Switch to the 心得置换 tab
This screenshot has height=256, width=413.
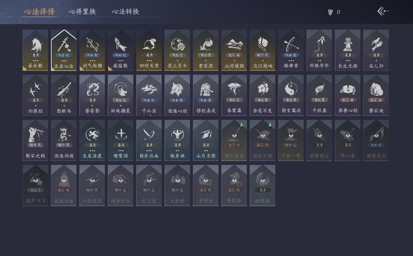click(x=82, y=12)
